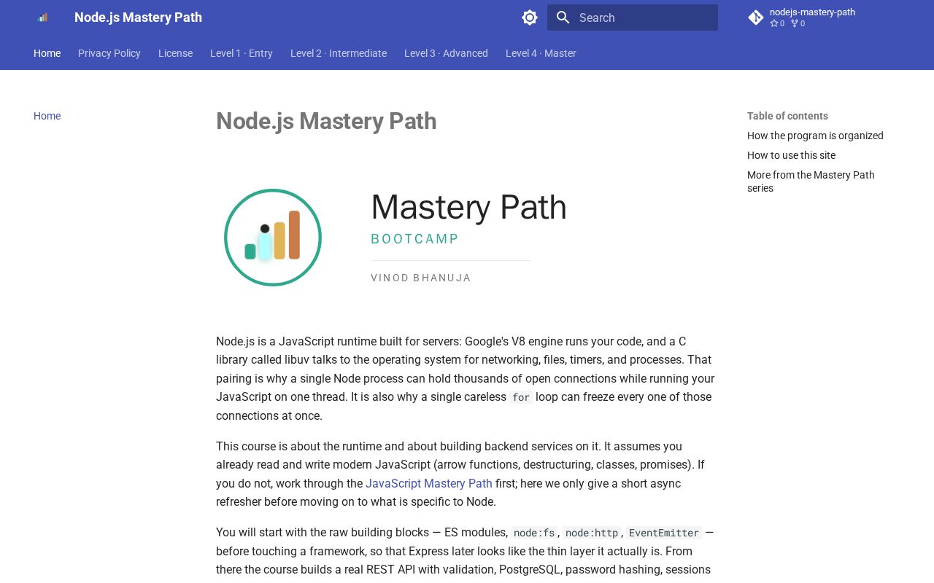This screenshot has width=934, height=583.
Task: Click the 'BOOTCAMP' banner text
Action: coord(415,239)
